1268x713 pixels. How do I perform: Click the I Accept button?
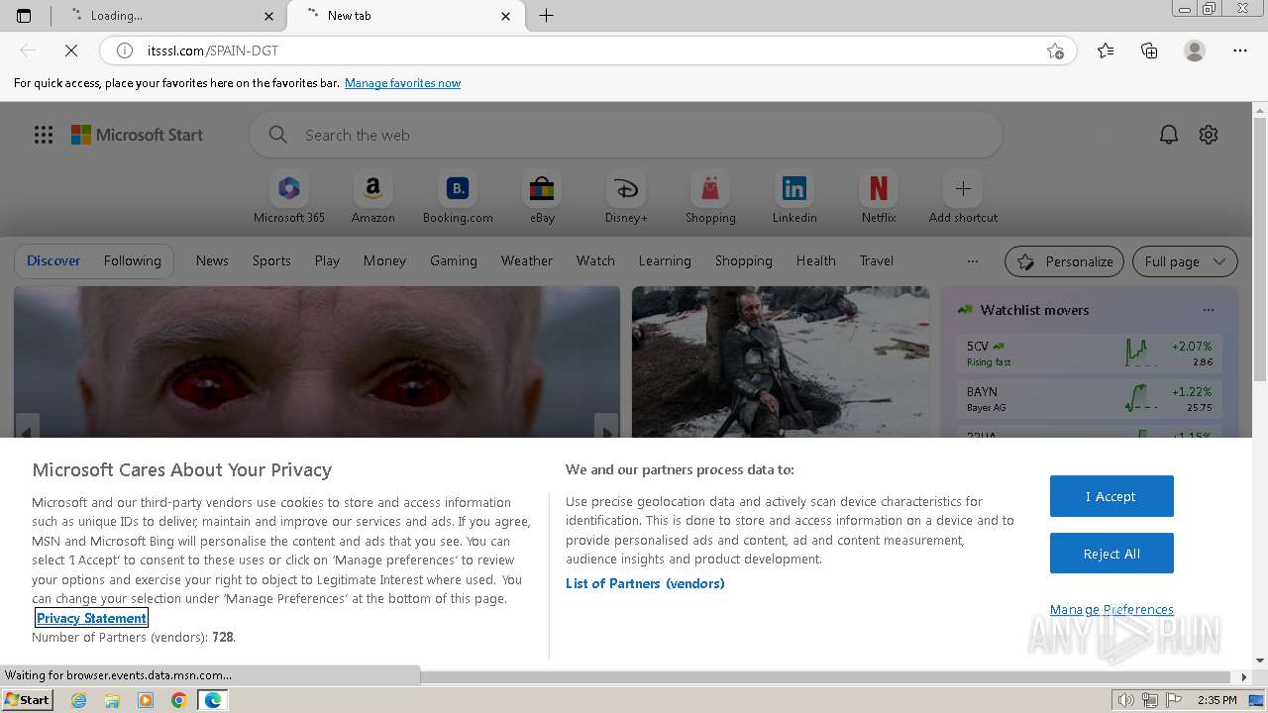1111,496
